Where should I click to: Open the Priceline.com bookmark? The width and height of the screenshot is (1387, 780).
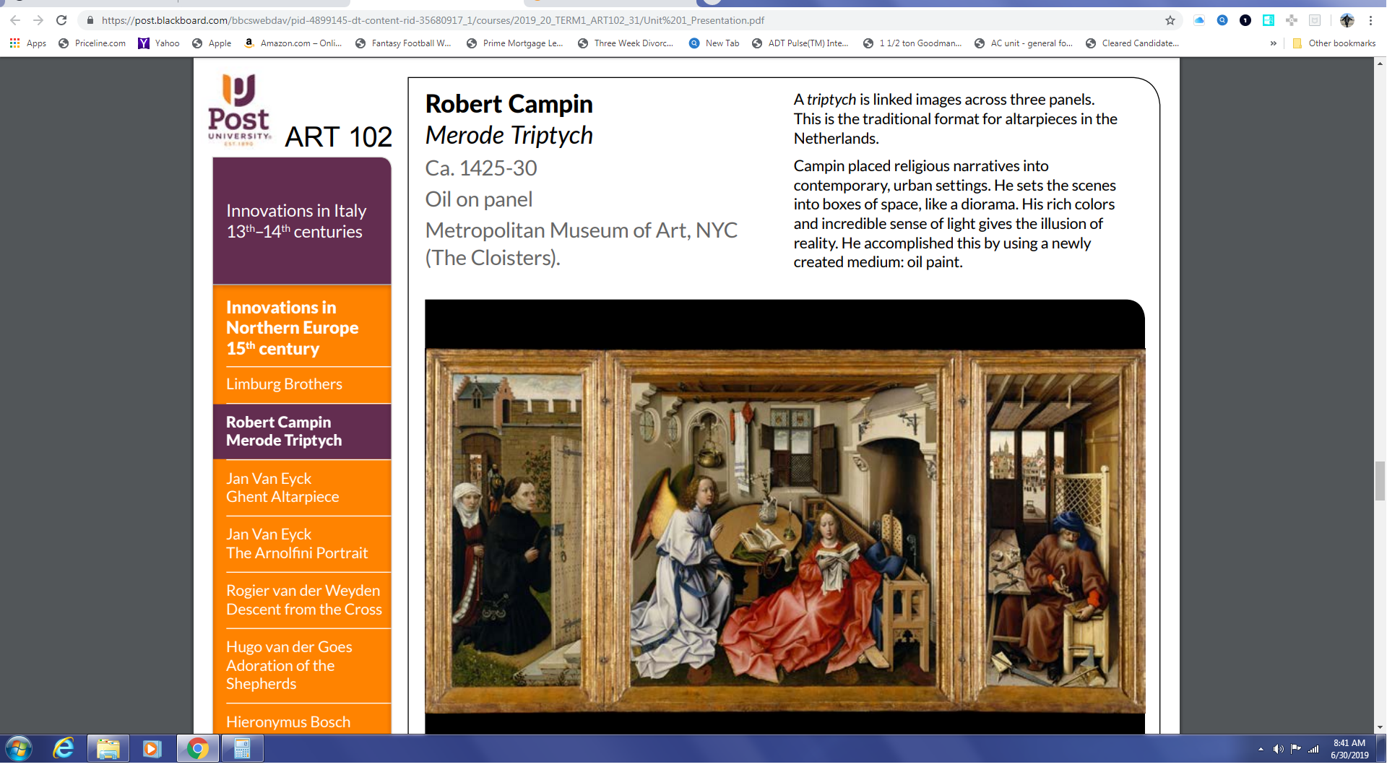(x=92, y=43)
